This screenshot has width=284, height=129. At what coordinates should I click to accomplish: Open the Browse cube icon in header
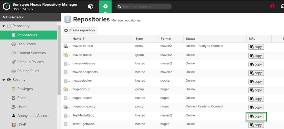[91, 6]
